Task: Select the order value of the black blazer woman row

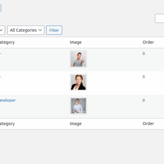Action: click(x=144, y=77)
